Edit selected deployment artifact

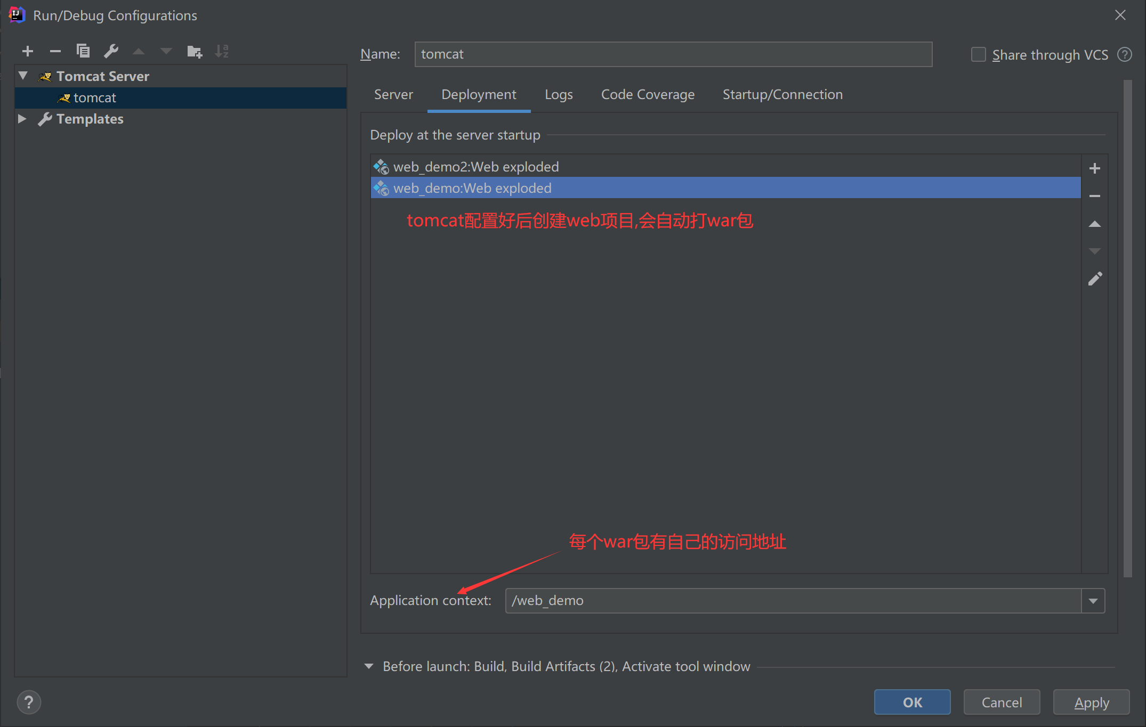(x=1095, y=279)
